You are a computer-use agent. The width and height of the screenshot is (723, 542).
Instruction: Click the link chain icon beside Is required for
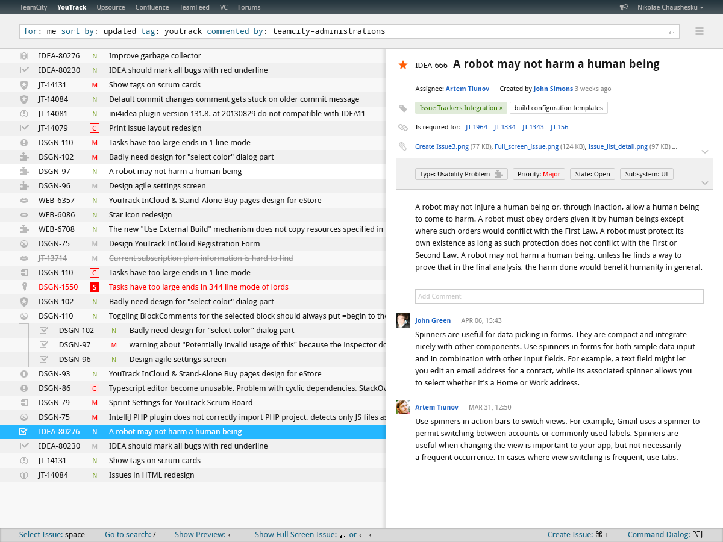(403, 127)
